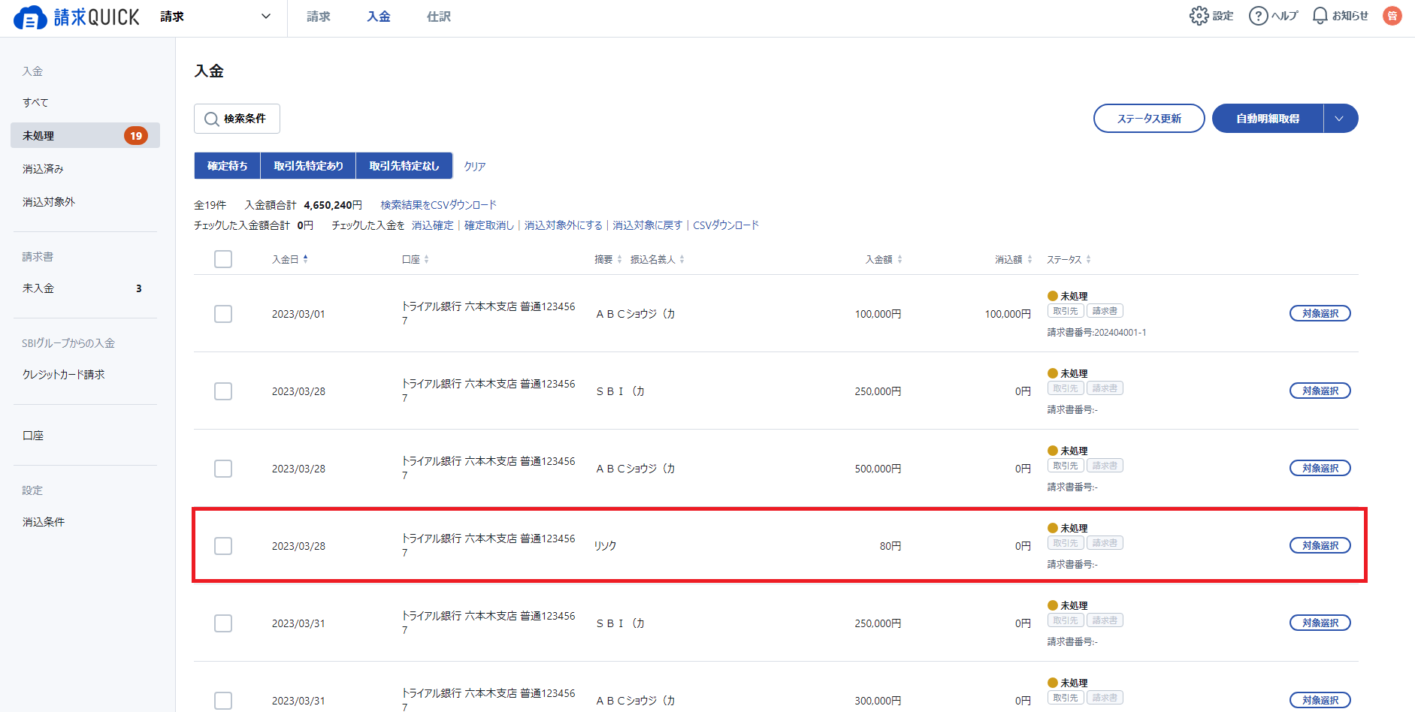This screenshot has width=1415, height=712.
Task: Check the 2023/03/31 SBI 250,000円 row checkbox
Action: point(223,623)
